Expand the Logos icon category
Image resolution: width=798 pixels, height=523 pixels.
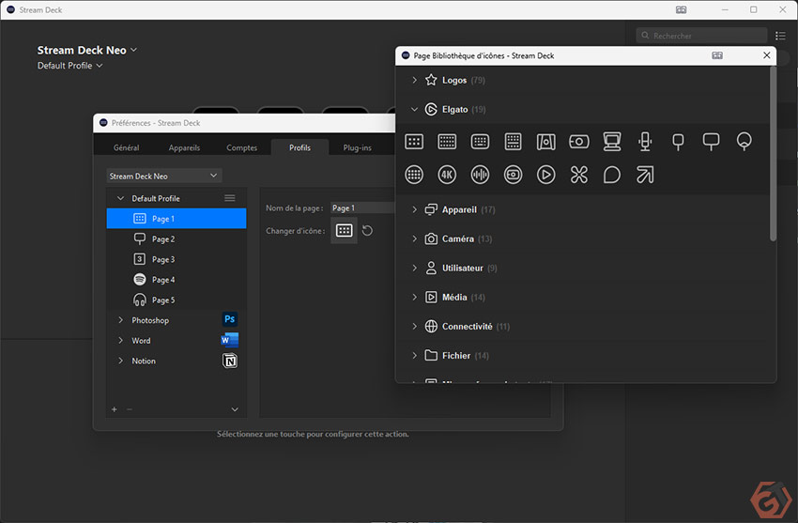[x=414, y=80]
